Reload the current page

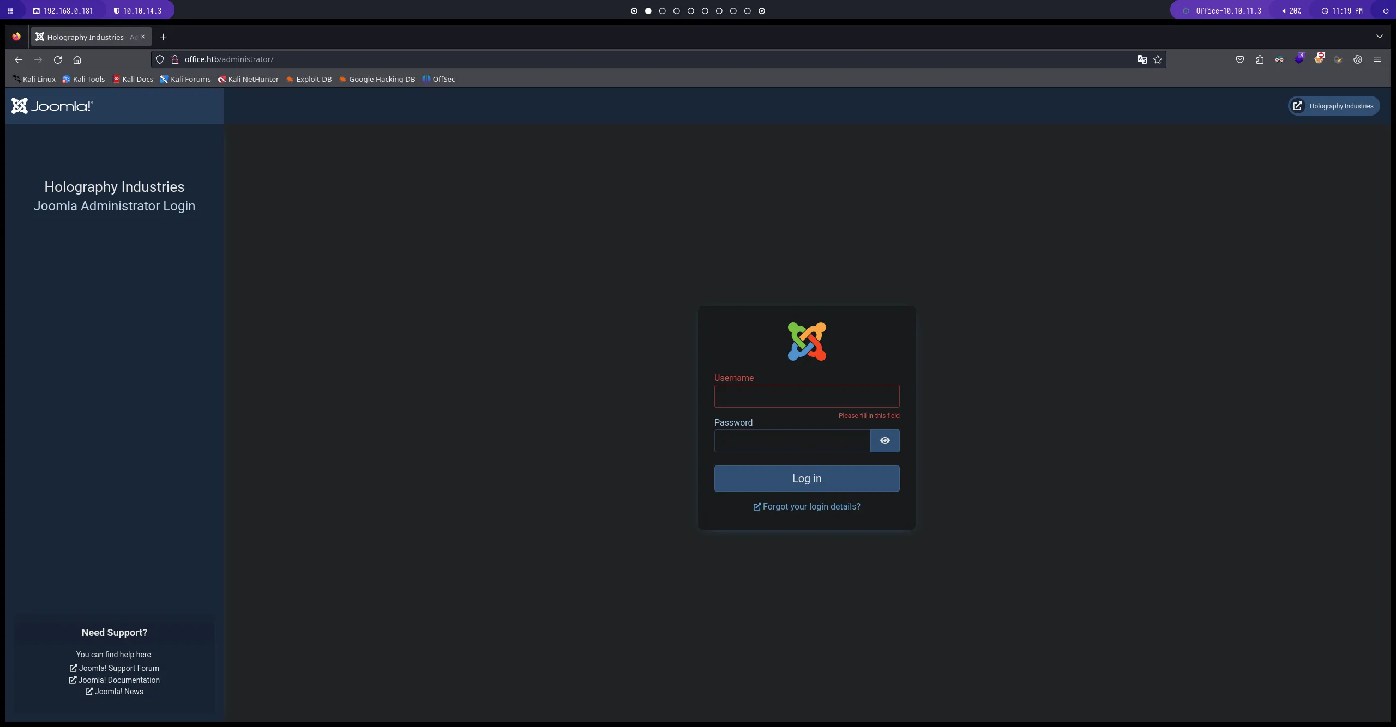pyautogui.click(x=58, y=59)
